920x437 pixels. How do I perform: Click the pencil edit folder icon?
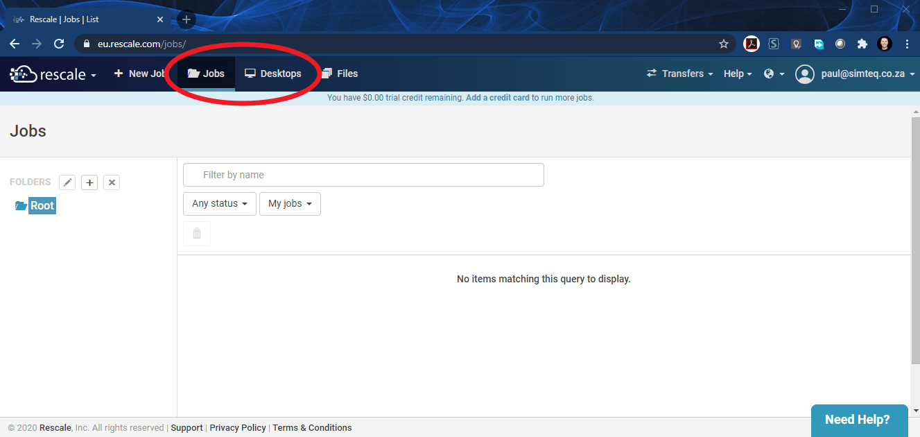pos(67,182)
